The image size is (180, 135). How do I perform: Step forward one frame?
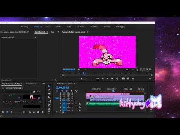[x=112, y=78]
